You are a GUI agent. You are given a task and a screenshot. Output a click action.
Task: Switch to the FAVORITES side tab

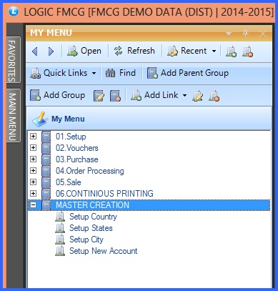13,60
